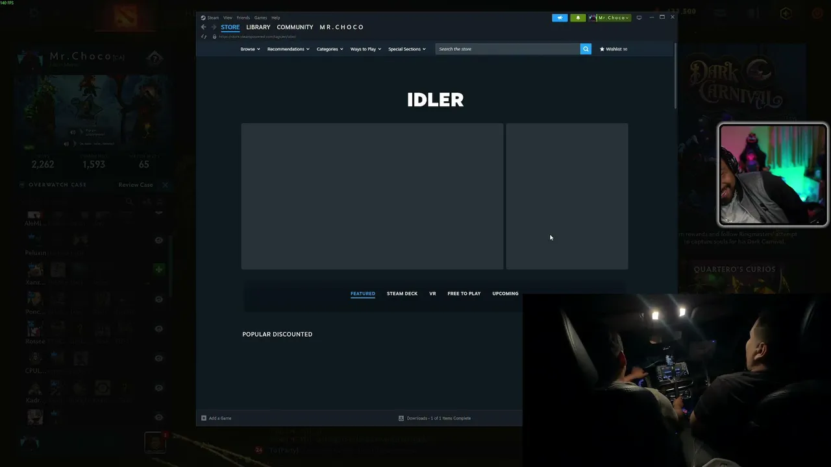Open the Categories dropdown menu
This screenshot has width=831, height=467.
[x=330, y=49]
